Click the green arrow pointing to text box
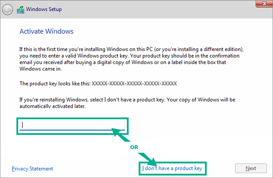 tap(120, 135)
